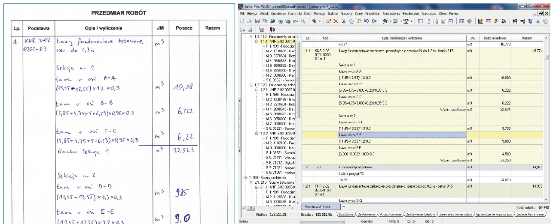This screenshot has width=556, height=224.
Task: Click the new item icon before delete
Action: click(329, 21)
